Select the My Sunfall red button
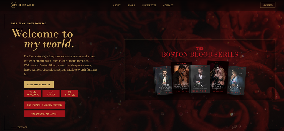 point(70,93)
